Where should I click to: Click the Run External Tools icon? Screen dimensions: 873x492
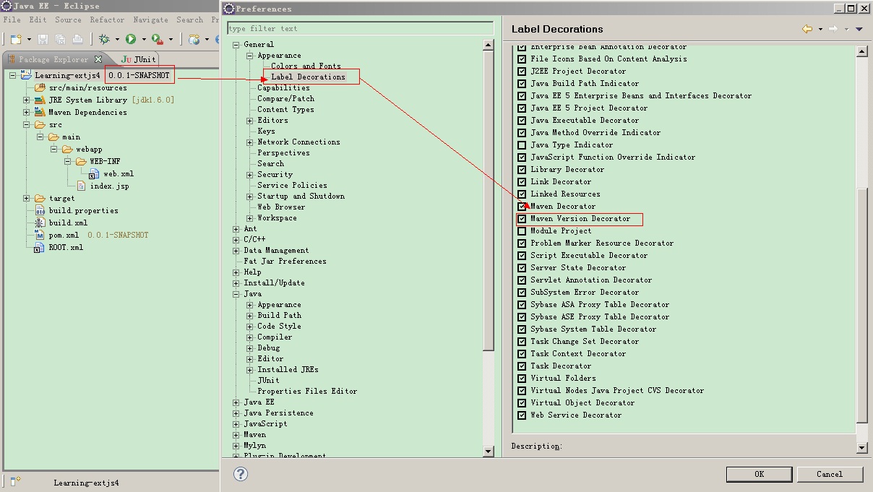(x=157, y=39)
